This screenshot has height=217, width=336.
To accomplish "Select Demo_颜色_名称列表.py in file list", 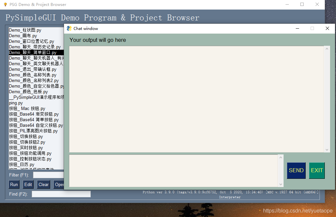I will pos(36,75).
